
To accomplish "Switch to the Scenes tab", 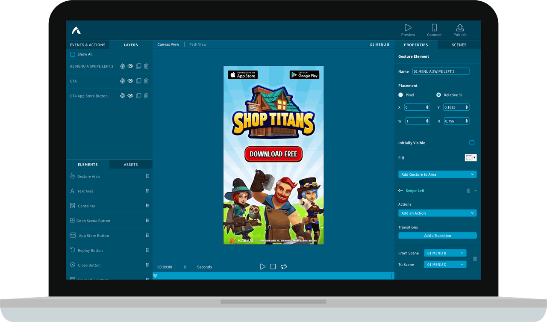I will (459, 44).
